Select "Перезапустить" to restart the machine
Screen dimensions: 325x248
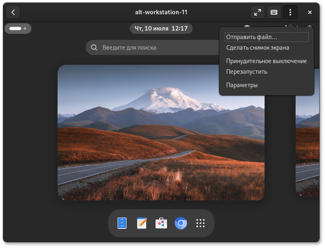click(x=247, y=72)
